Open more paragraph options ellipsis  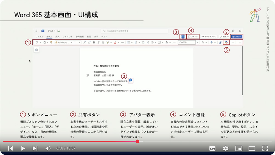pos(174,42)
